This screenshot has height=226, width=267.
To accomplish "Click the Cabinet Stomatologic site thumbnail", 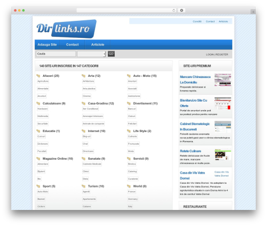I will 223,127.
